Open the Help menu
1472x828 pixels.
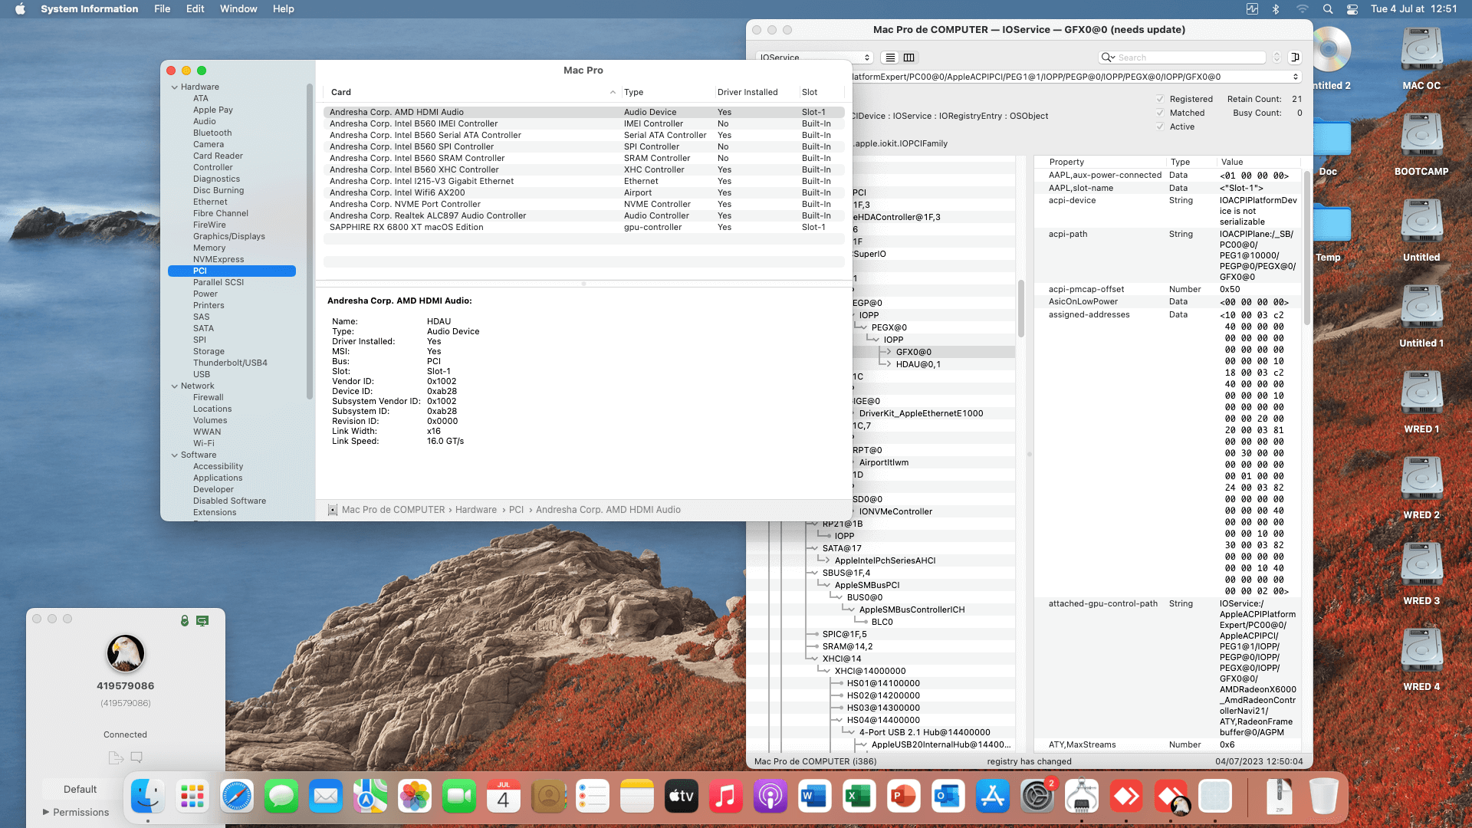pos(284,9)
